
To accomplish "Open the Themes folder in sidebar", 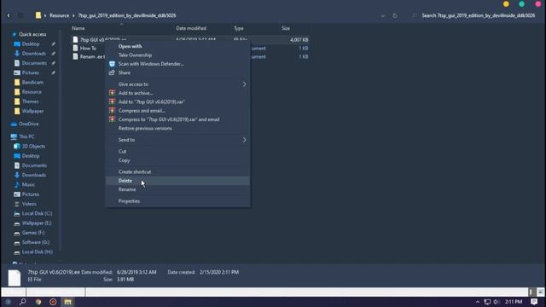I will pyautogui.click(x=31, y=101).
